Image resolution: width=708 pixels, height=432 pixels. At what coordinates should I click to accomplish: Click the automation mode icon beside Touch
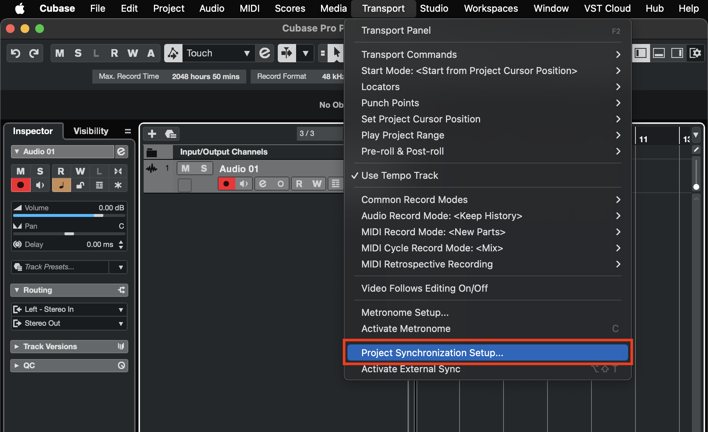tap(173, 53)
